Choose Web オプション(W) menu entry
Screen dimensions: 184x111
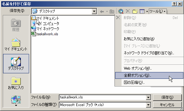[149, 68]
